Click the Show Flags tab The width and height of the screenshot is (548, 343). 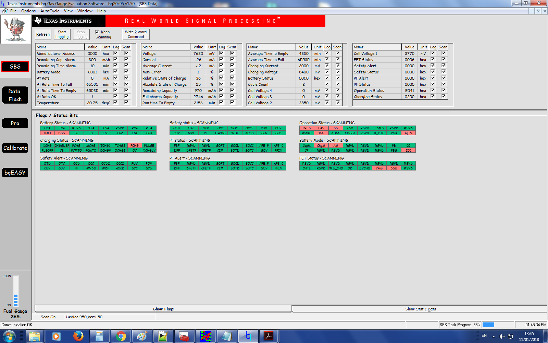[x=163, y=309]
